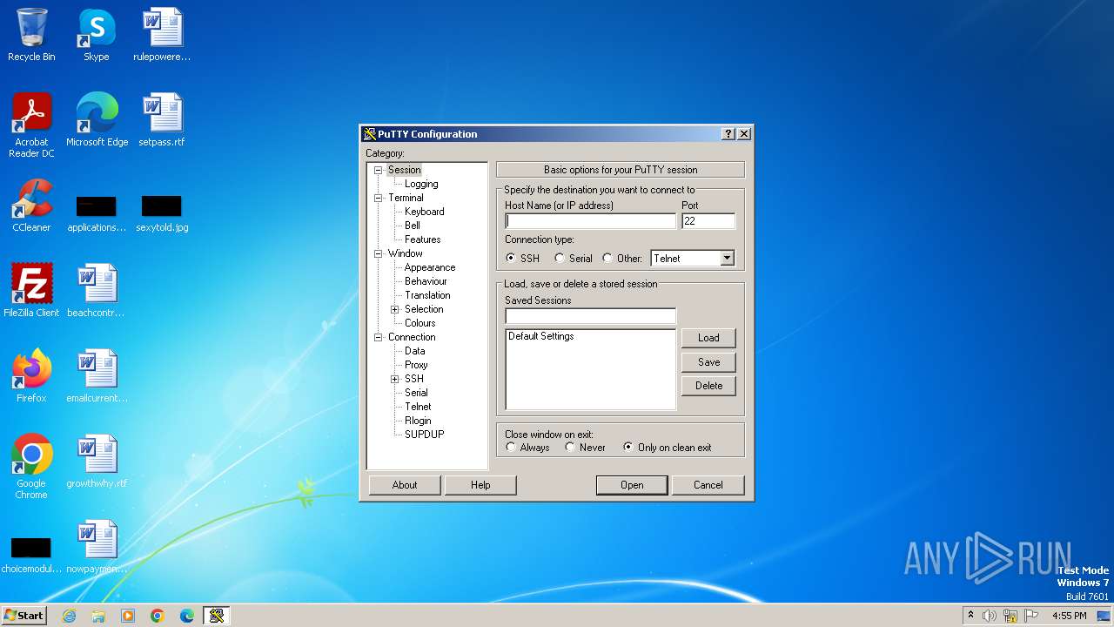Open Windows Media Player taskbar icon

[128, 616]
